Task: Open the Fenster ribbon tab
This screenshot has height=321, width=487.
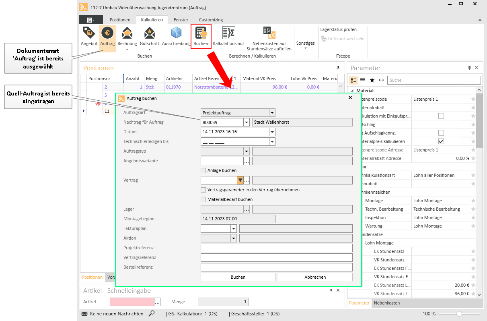Action: point(181,20)
